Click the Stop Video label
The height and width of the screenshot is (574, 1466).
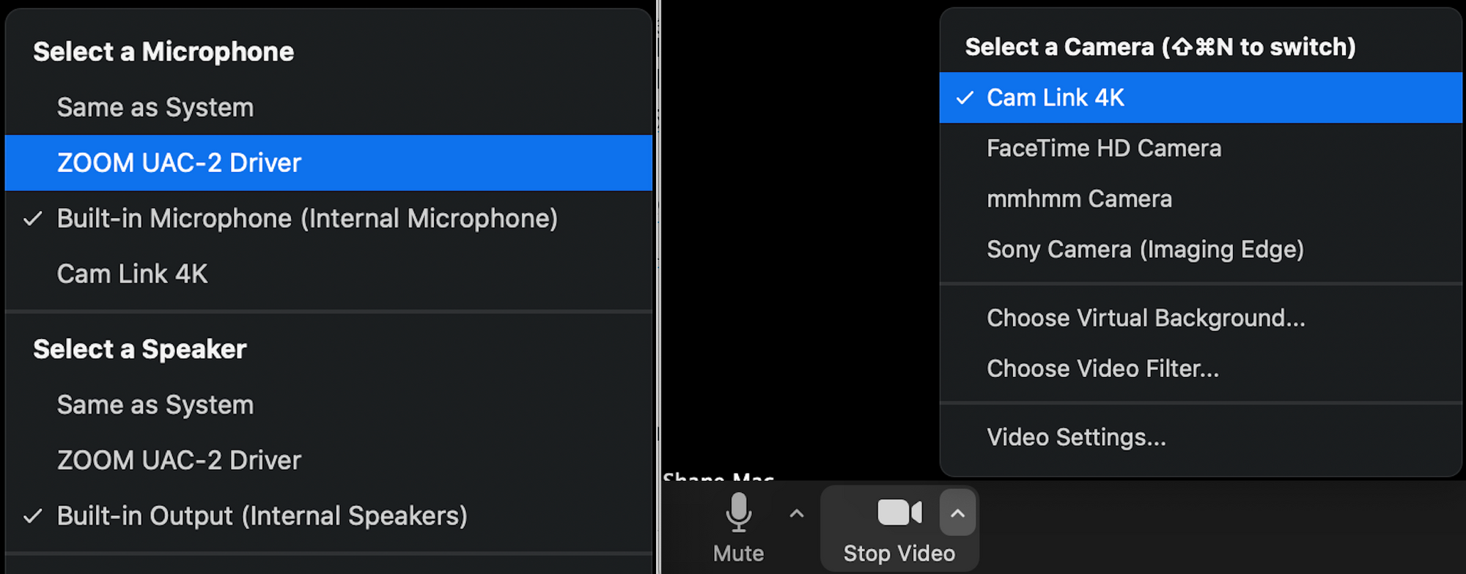pos(899,553)
